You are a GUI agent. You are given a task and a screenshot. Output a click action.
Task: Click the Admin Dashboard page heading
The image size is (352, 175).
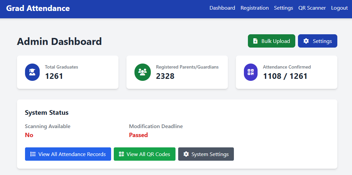pyautogui.click(x=59, y=42)
